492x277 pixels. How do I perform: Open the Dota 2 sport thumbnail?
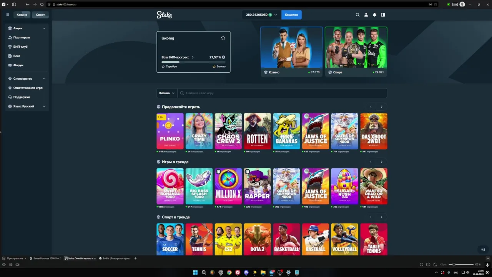[x=257, y=239]
